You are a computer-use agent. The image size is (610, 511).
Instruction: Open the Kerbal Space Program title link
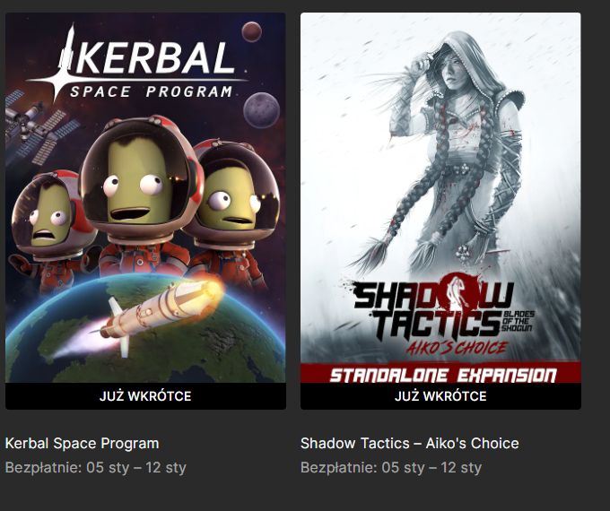(83, 444)
